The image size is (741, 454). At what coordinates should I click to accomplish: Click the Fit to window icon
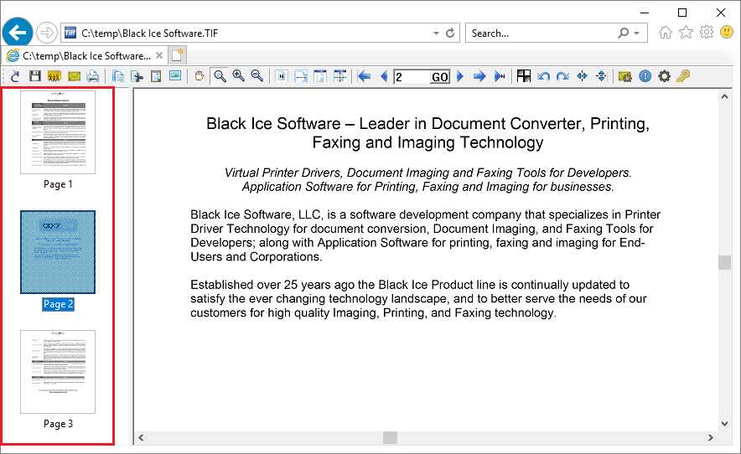click(339, 76)
